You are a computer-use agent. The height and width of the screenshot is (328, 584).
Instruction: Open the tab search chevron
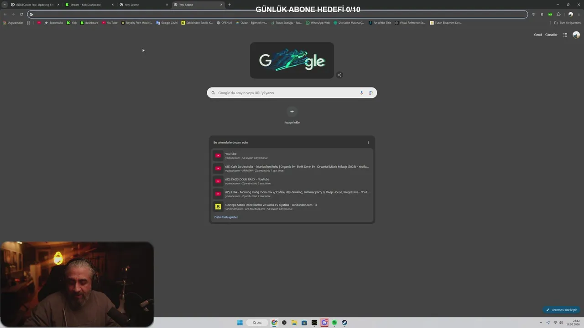click(5, 5)
